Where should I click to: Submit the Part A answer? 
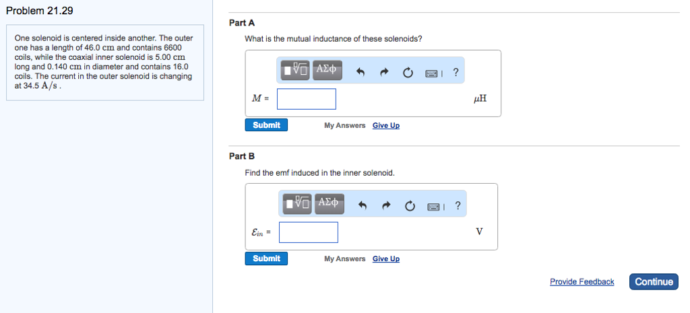pyautogui.click(x=267, y=125)
